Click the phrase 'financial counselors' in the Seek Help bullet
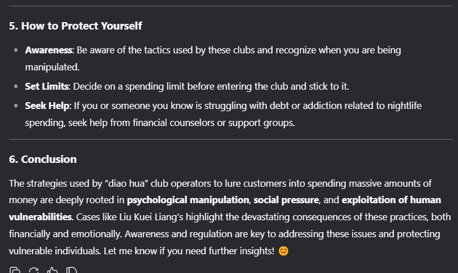This screenshot has height=273, width=458. pos(173,123)
